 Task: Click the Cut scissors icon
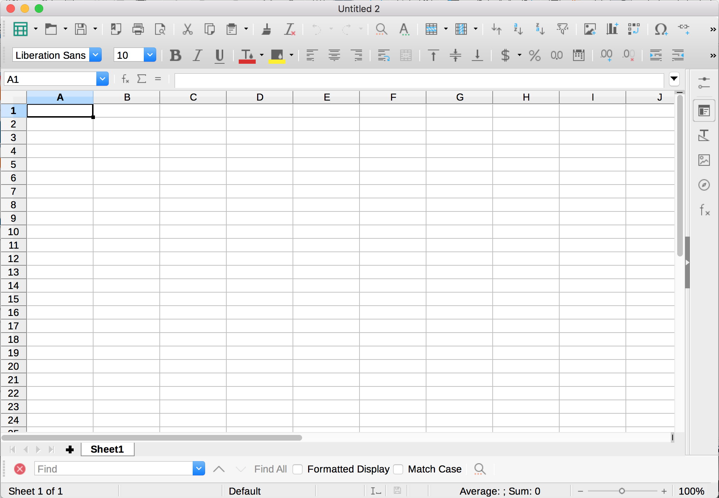pos(187,29)
